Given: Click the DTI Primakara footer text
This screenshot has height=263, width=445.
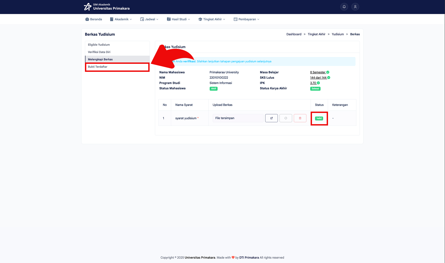Looking at the screenshot, I should point(249,258).
